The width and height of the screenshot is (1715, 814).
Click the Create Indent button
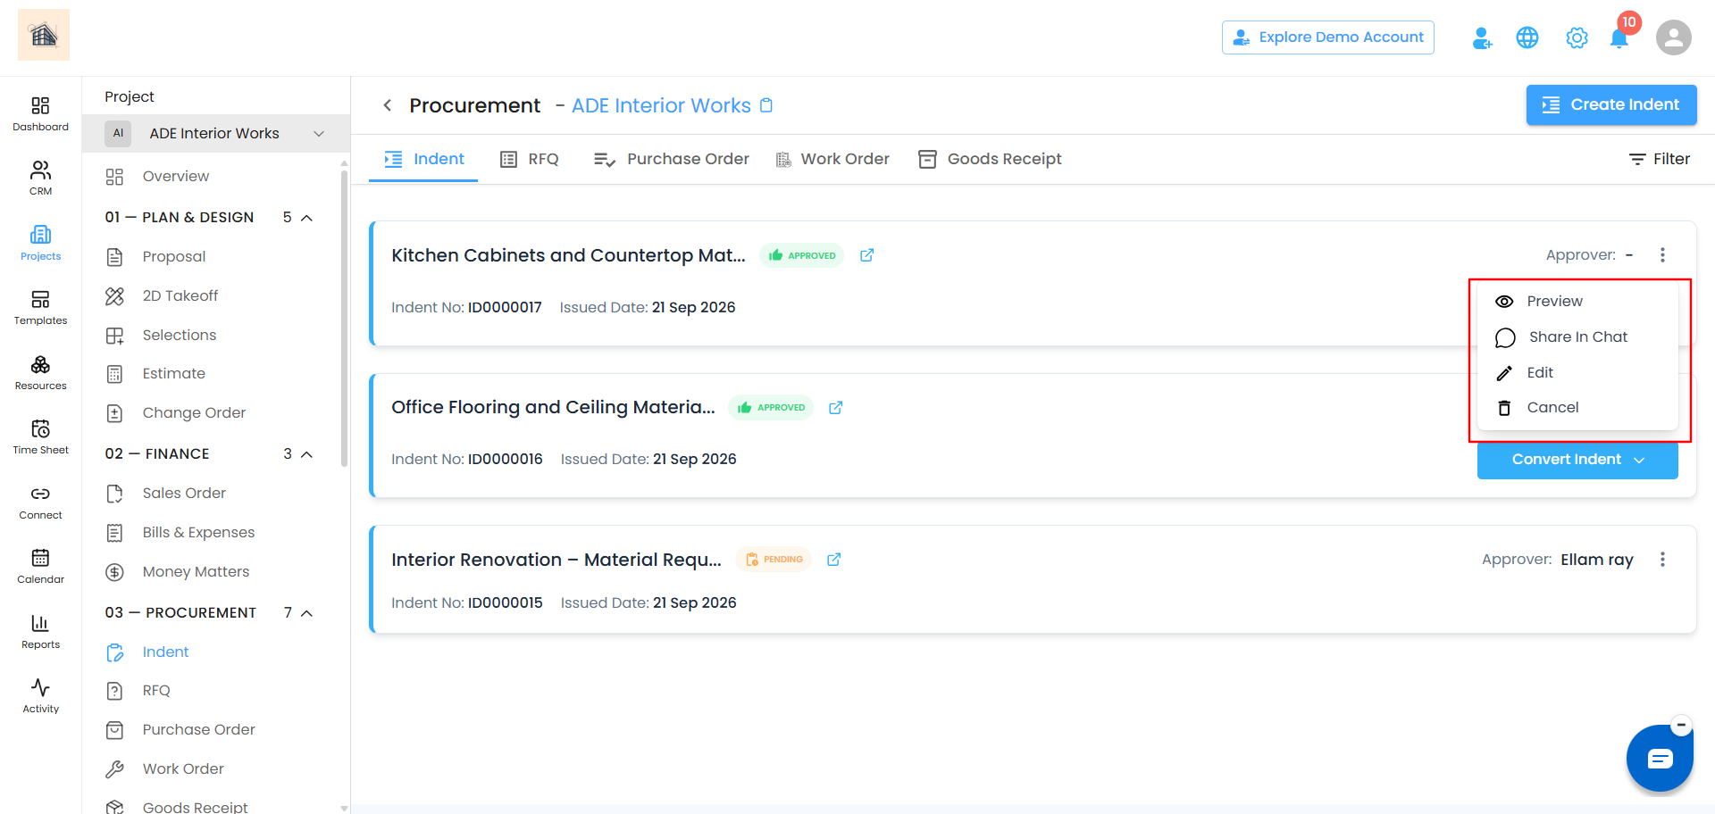point(1611,104)
